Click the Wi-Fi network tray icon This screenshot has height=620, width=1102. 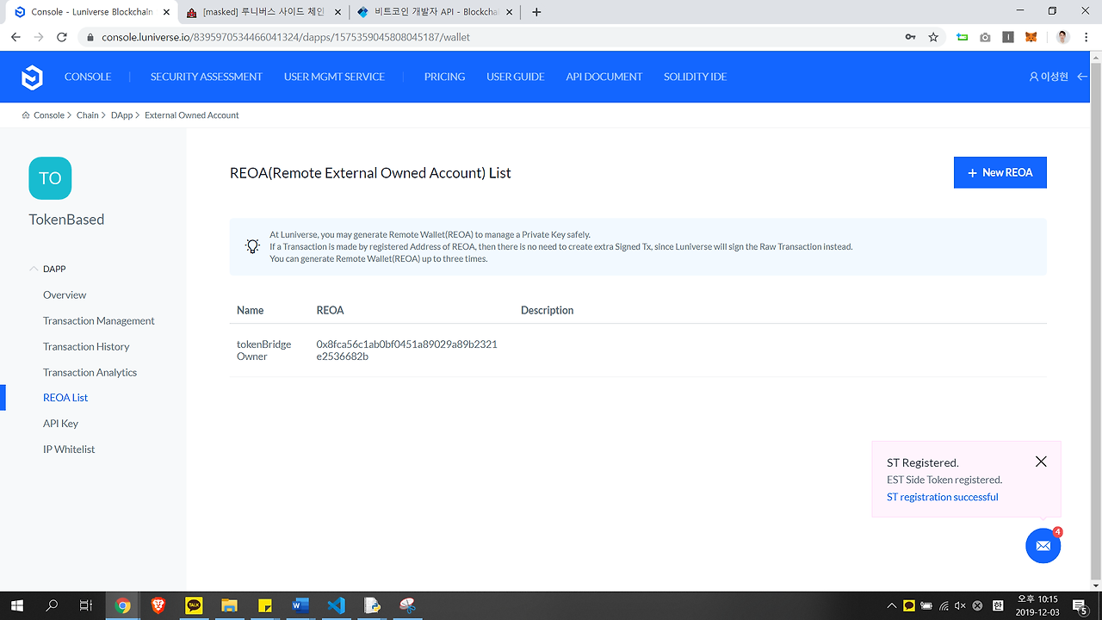coord(944,606)
